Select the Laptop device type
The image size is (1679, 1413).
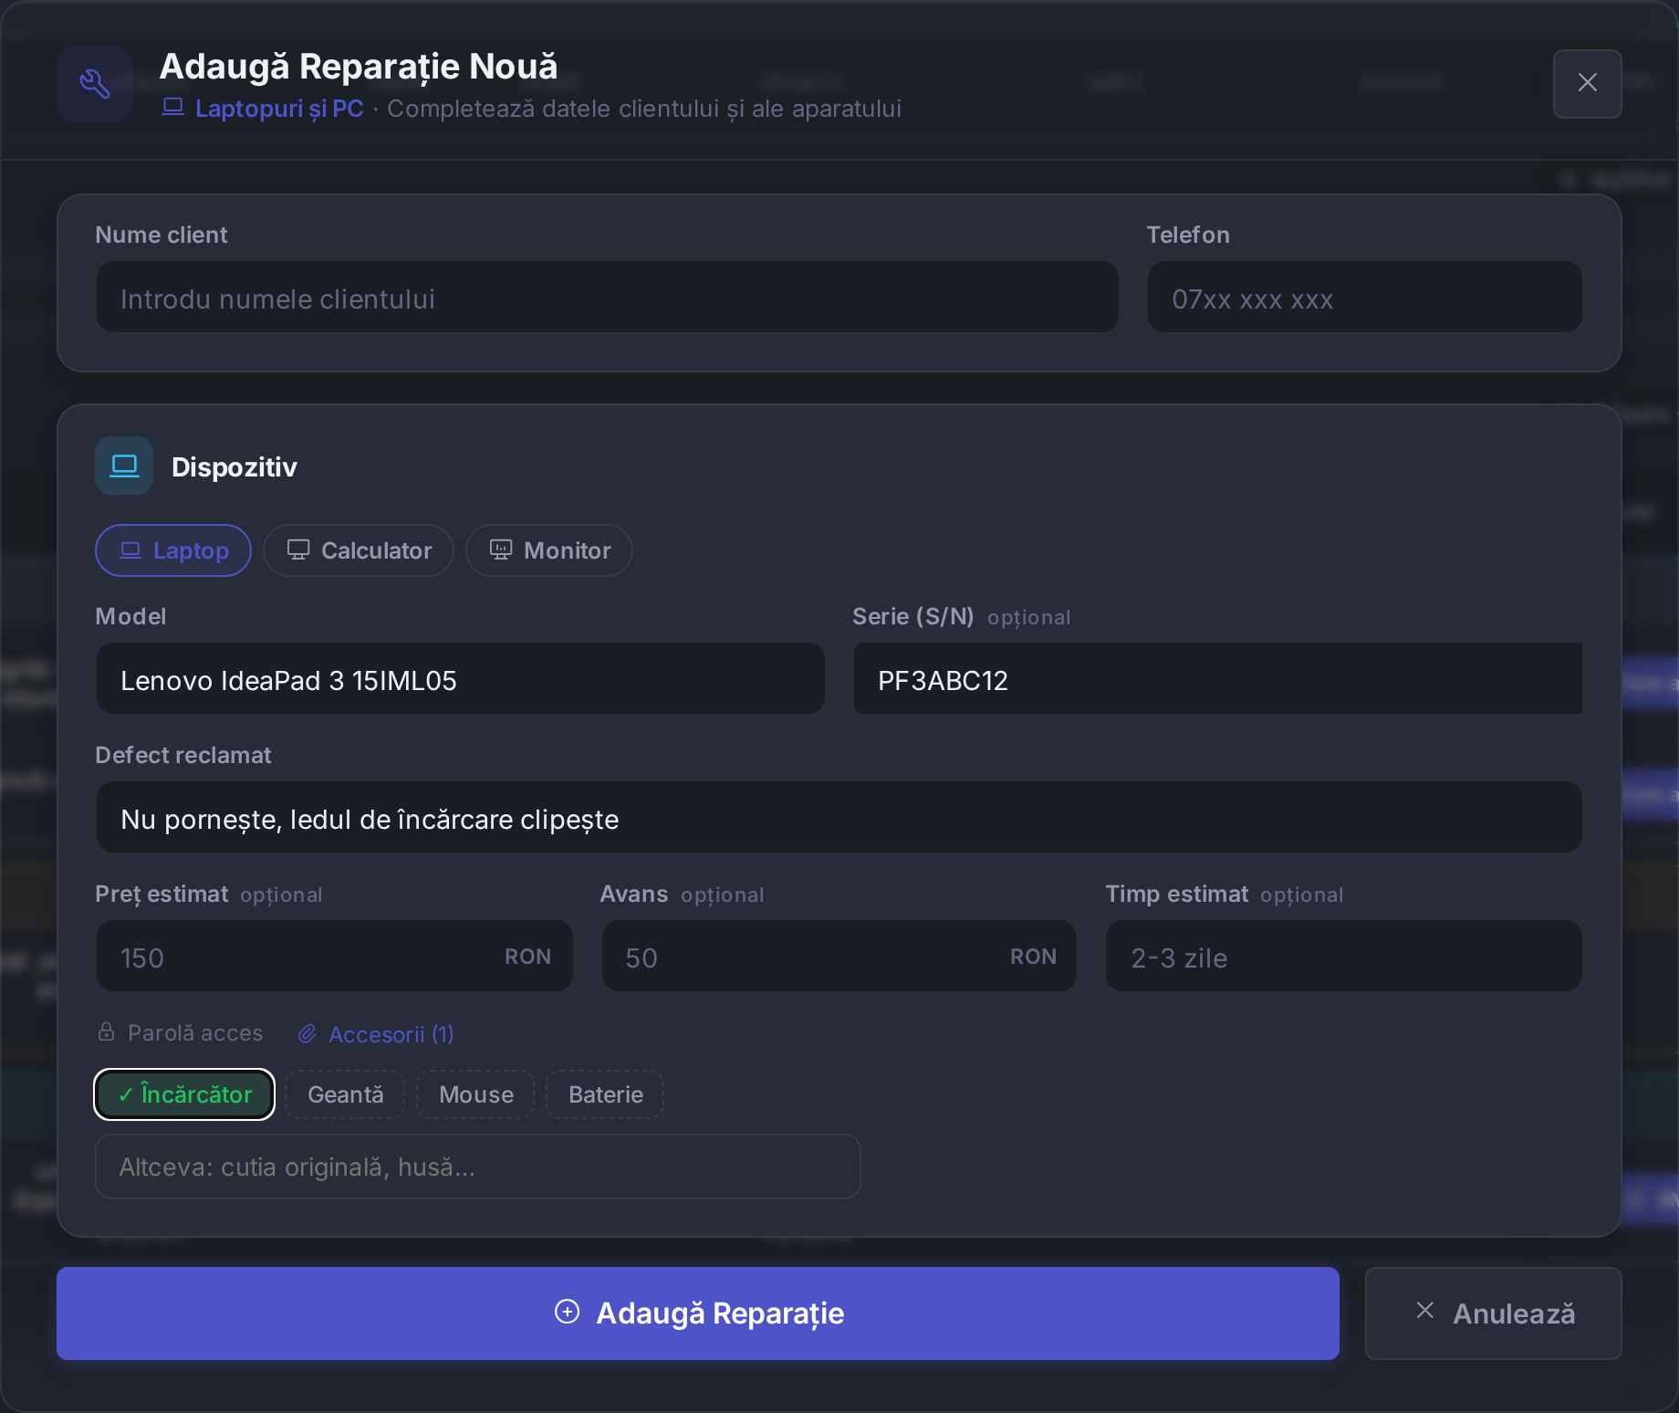[173, 550]
